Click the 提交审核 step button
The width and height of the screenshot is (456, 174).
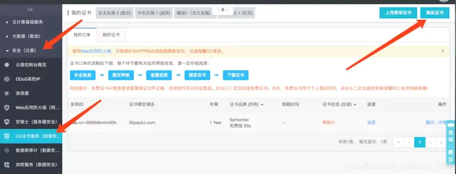point(121,75)
